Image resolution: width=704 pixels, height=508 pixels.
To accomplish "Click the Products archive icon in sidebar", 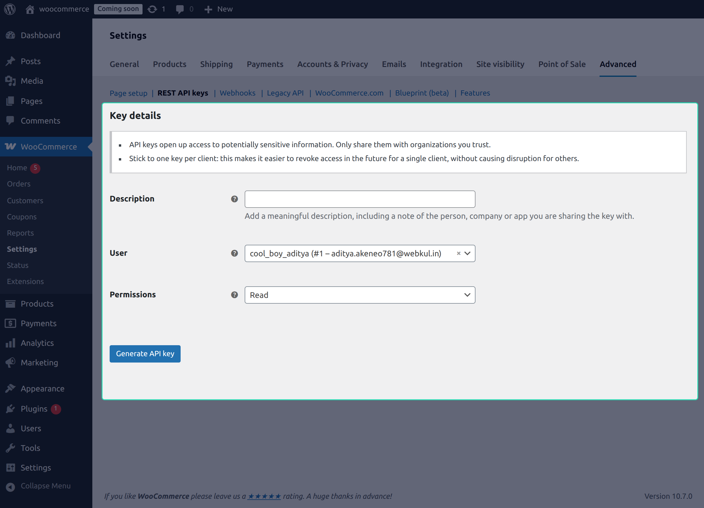I will point(10,304).
